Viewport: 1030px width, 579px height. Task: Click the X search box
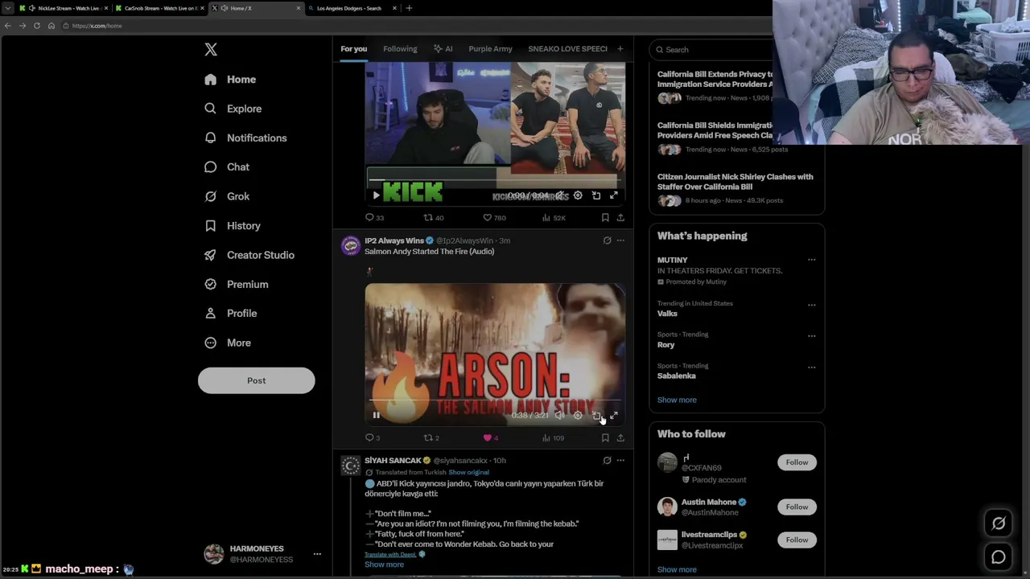[712, 50]
